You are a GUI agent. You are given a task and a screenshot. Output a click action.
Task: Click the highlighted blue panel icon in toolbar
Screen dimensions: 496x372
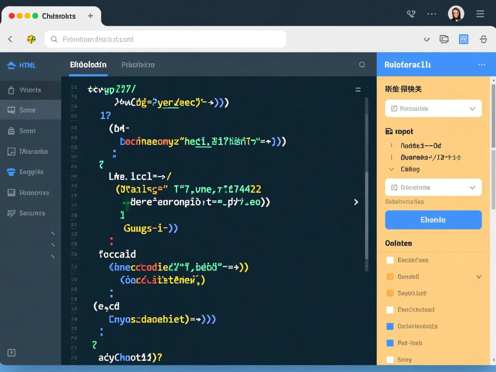pos(463,39)
